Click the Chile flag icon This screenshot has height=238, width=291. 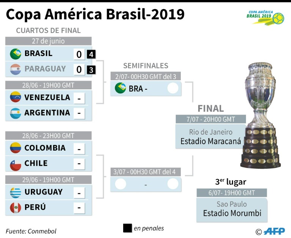(x=16, y=165)
